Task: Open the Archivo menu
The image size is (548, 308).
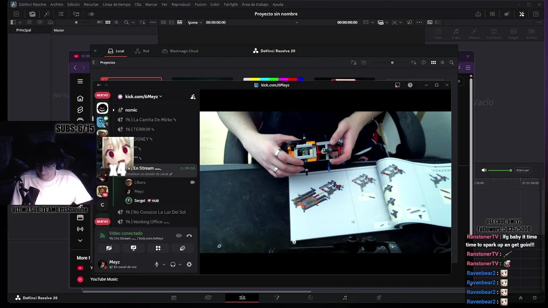Action: pos(57,4)
